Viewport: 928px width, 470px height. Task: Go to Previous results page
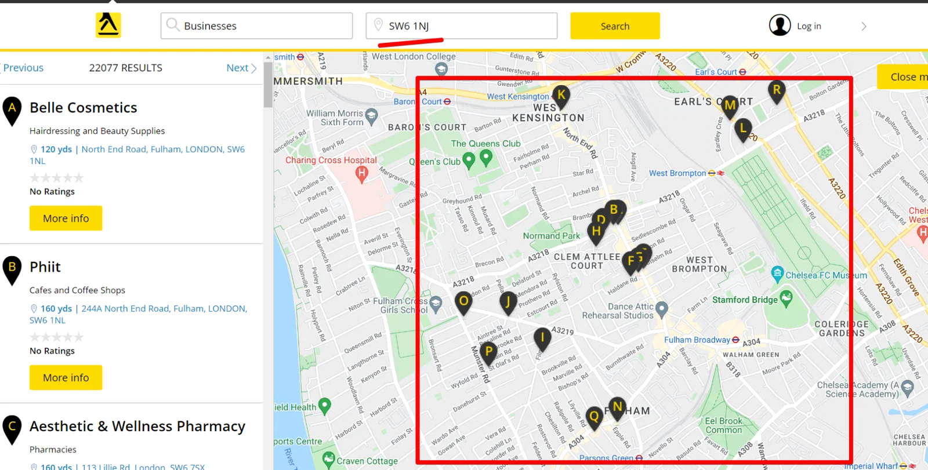[x=23, y=68]
